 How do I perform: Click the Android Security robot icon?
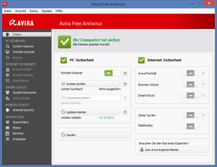click(8, 110)
